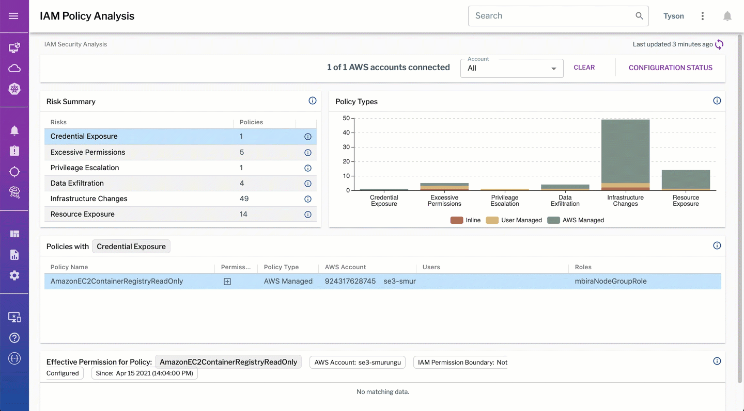Toggle AWS Managed legend swatch
Viewport: 744px width, 411px height.
pyautogui.click(x=554, y=220)
